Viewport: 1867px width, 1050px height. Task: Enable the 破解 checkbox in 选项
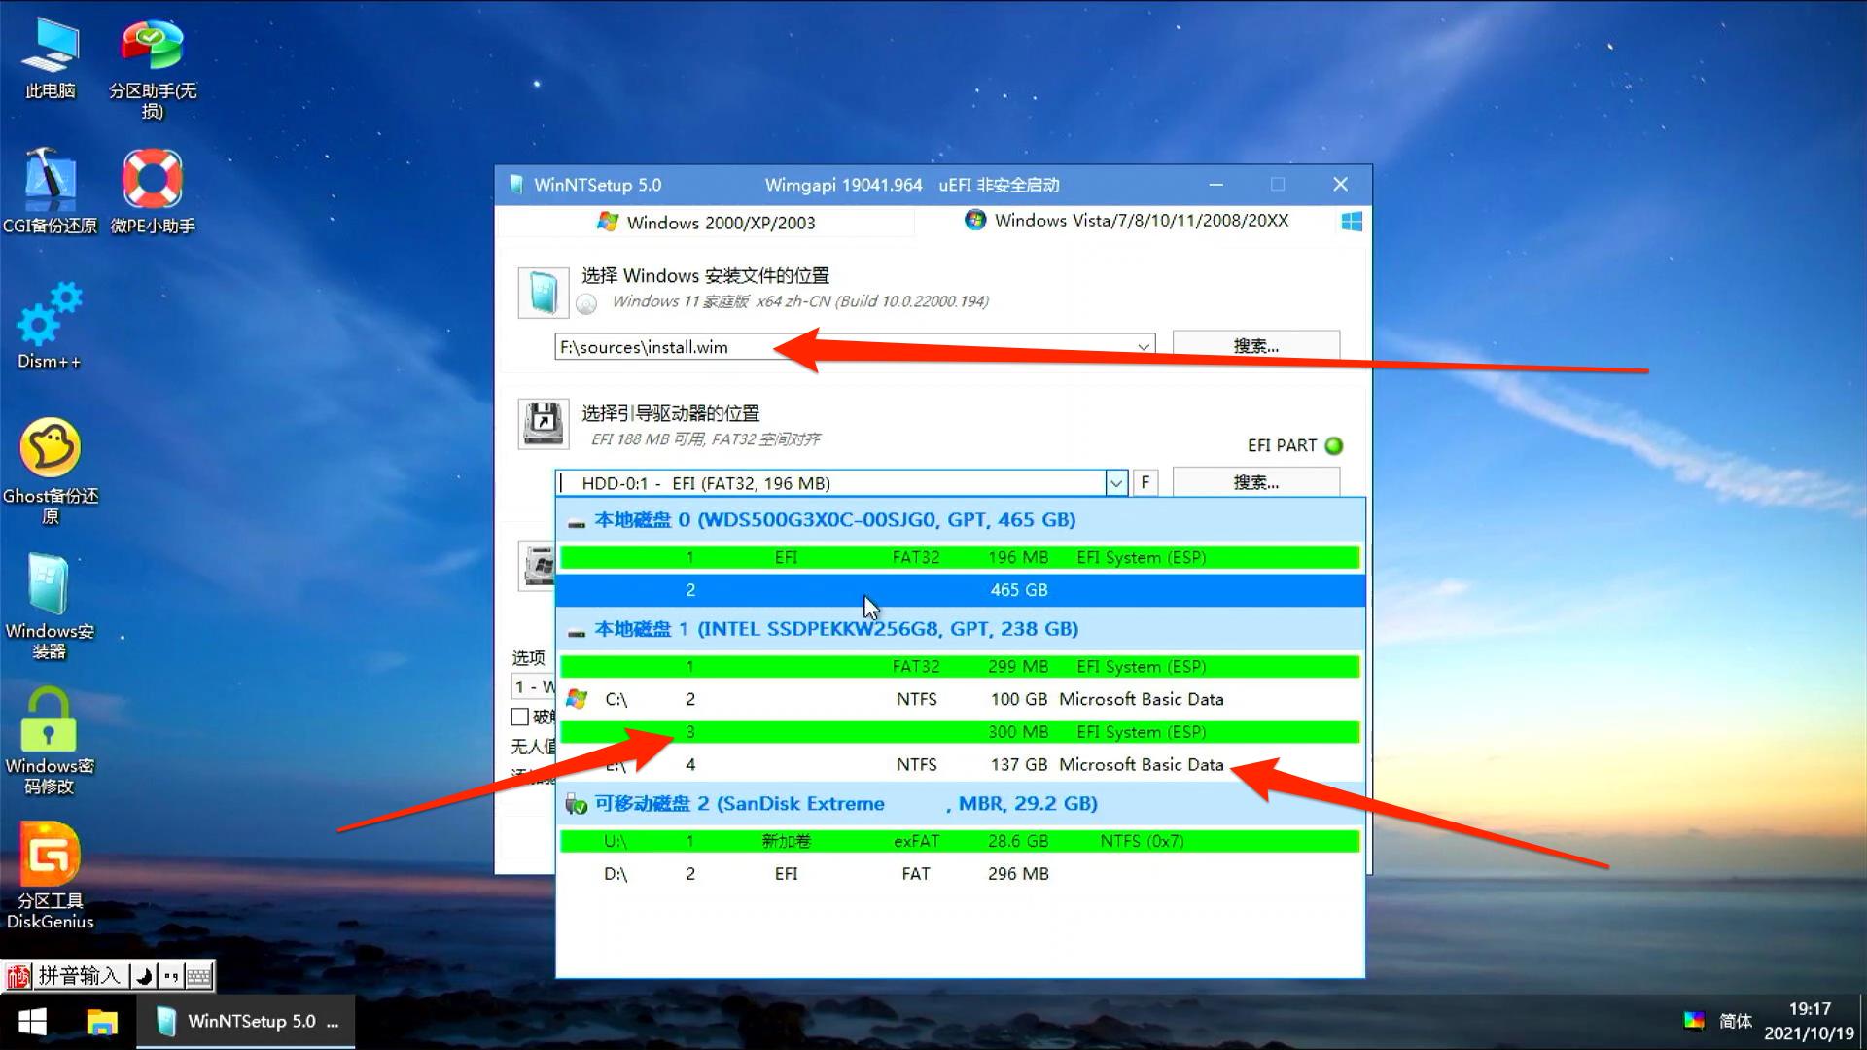tap(521, 717)
